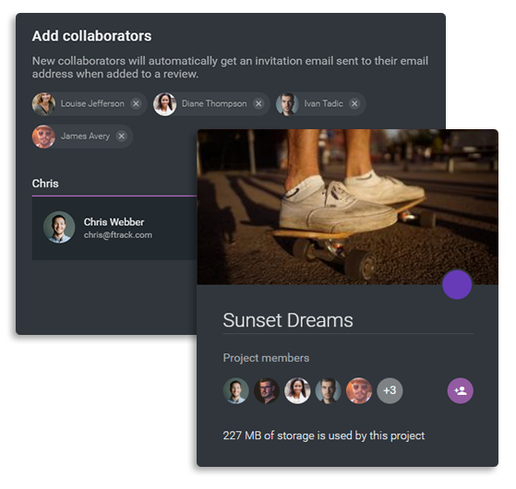Click Chris Webber's suggestion avatar
The width and height of the screenshot is (516, 489).
tap(59, 227)
